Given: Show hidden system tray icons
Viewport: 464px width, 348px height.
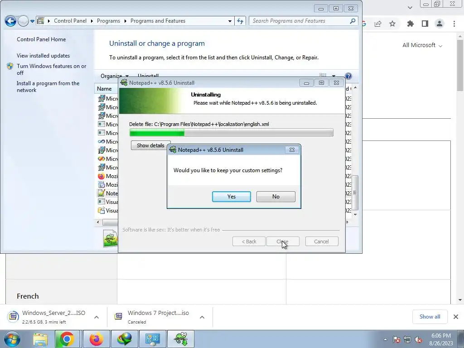Looking at the screenshot, I should [x=385, y=339].
